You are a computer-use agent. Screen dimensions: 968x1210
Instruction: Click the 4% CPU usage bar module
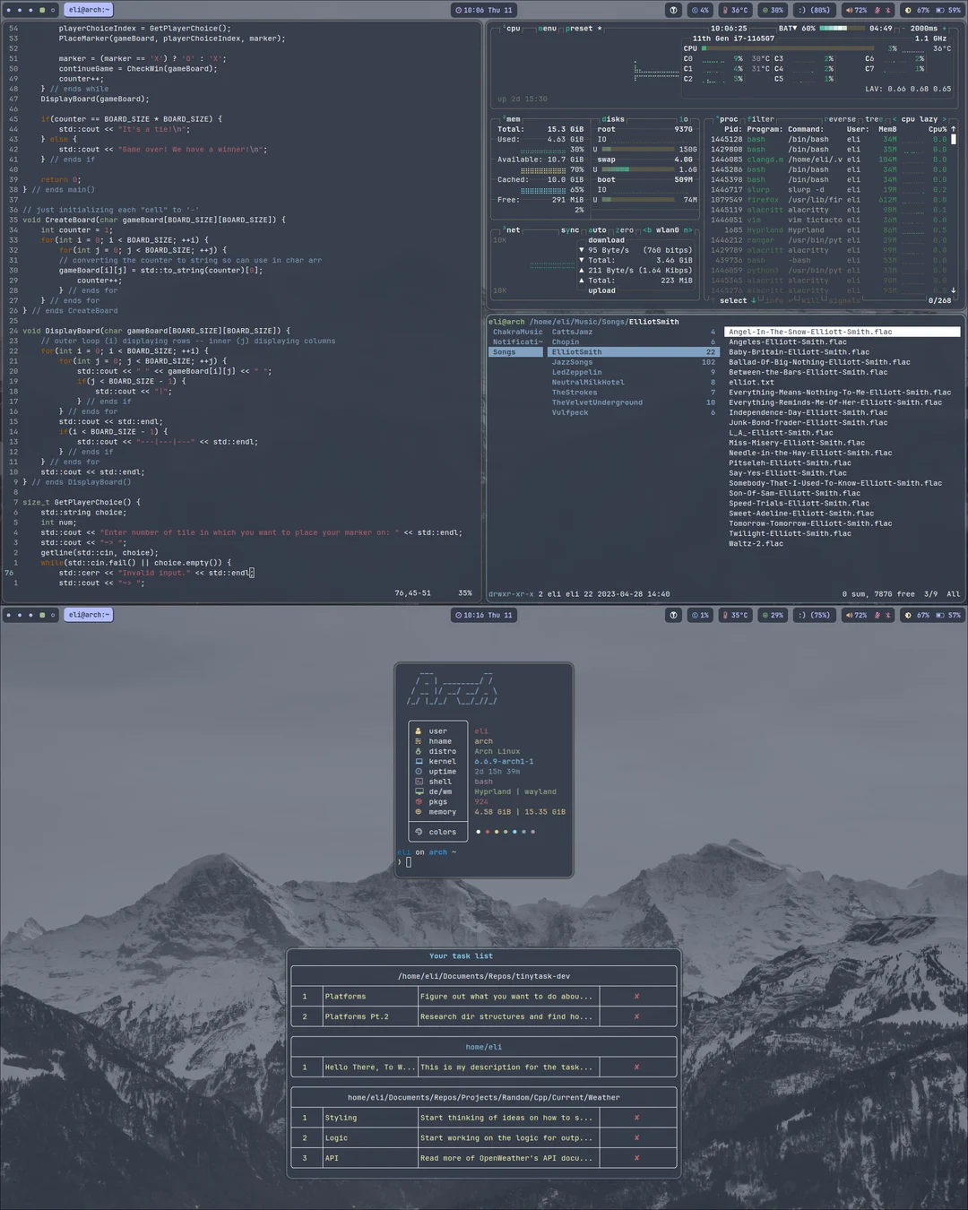point(700,10)
